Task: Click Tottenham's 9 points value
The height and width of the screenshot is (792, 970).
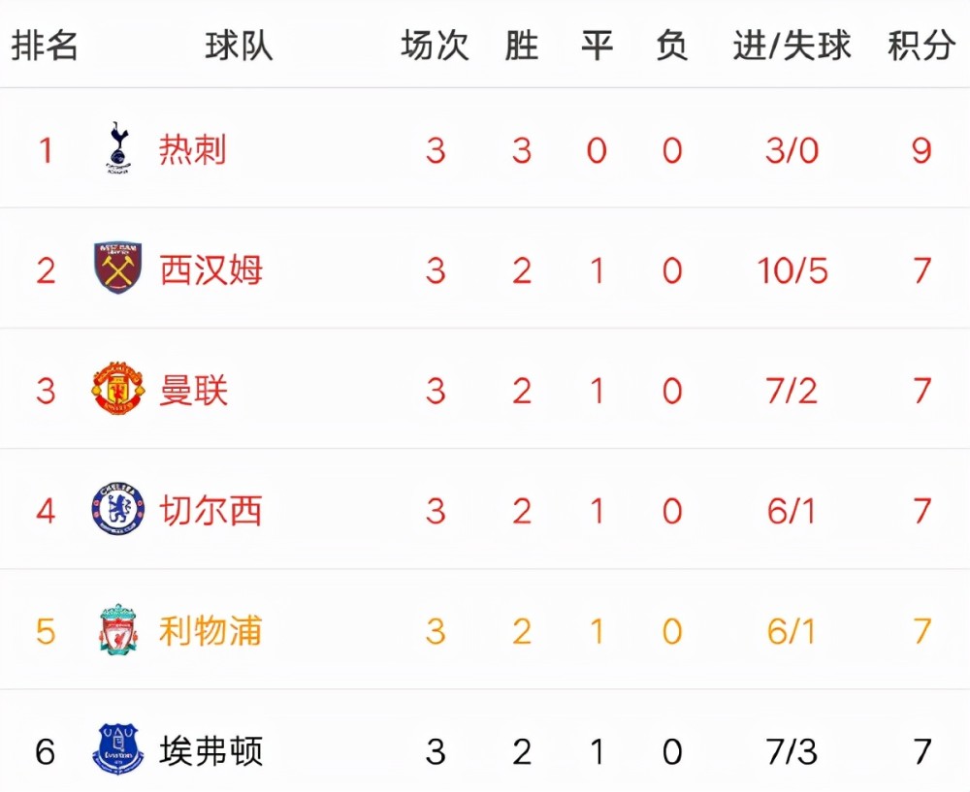Action: (921, 150)
